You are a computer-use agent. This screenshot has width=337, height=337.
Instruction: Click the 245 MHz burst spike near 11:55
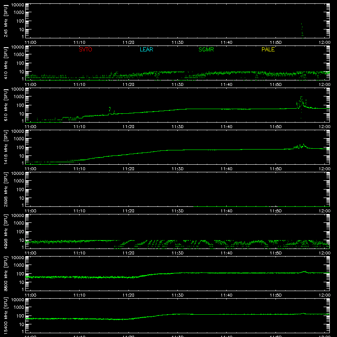[x=302, y=30]
